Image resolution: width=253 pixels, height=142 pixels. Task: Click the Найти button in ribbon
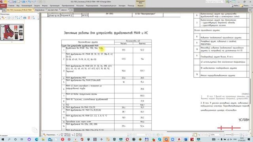[x=235, y=6]
